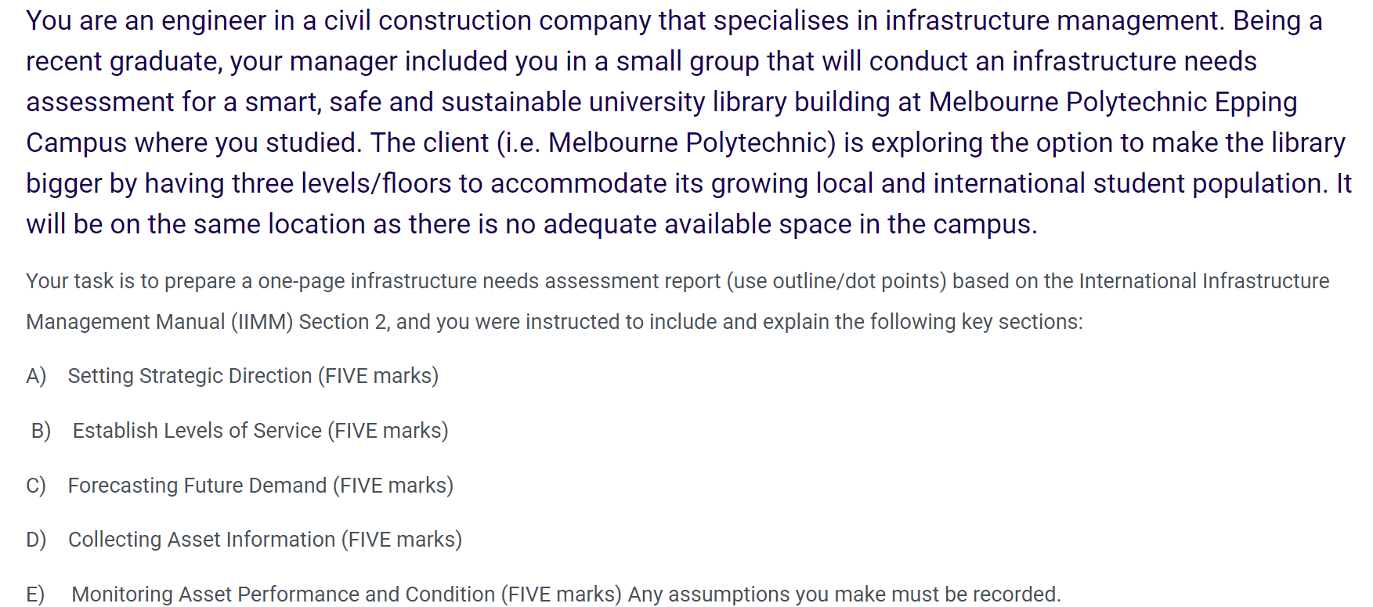Click the "(IIMM)" abbreviation
The image size is (1373, 607).
pos(262,322)
